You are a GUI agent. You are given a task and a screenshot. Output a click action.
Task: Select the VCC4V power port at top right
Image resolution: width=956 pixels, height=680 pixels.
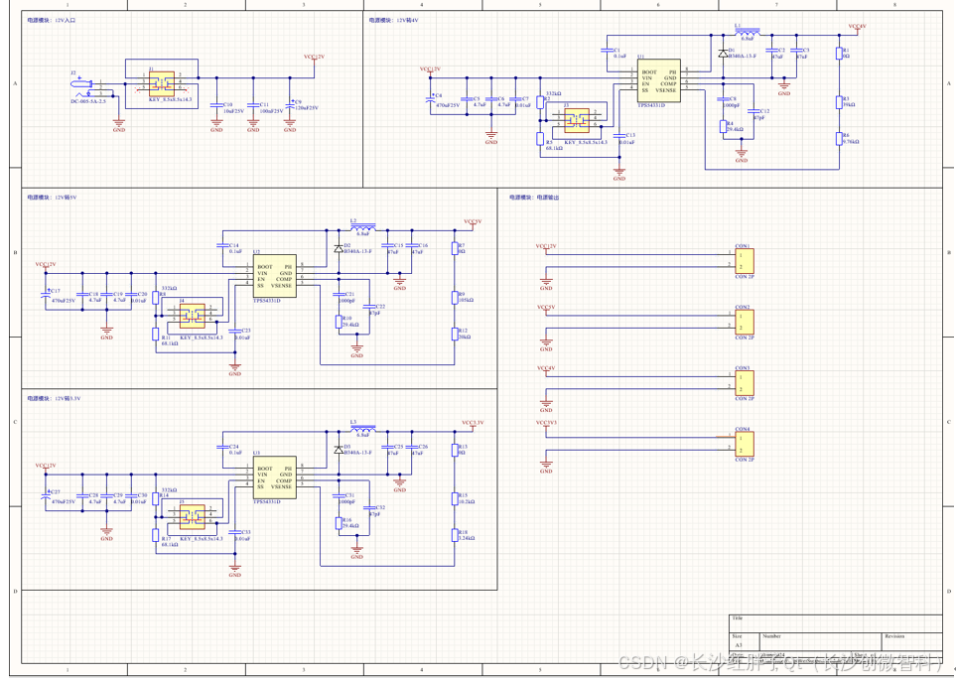point(858,29)
